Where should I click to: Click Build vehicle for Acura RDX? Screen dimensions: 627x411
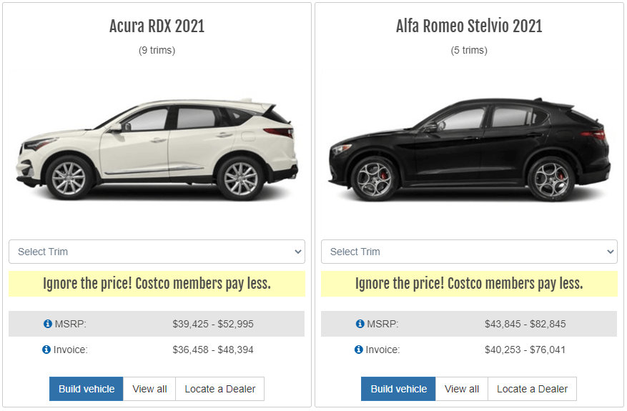(87, 389)
